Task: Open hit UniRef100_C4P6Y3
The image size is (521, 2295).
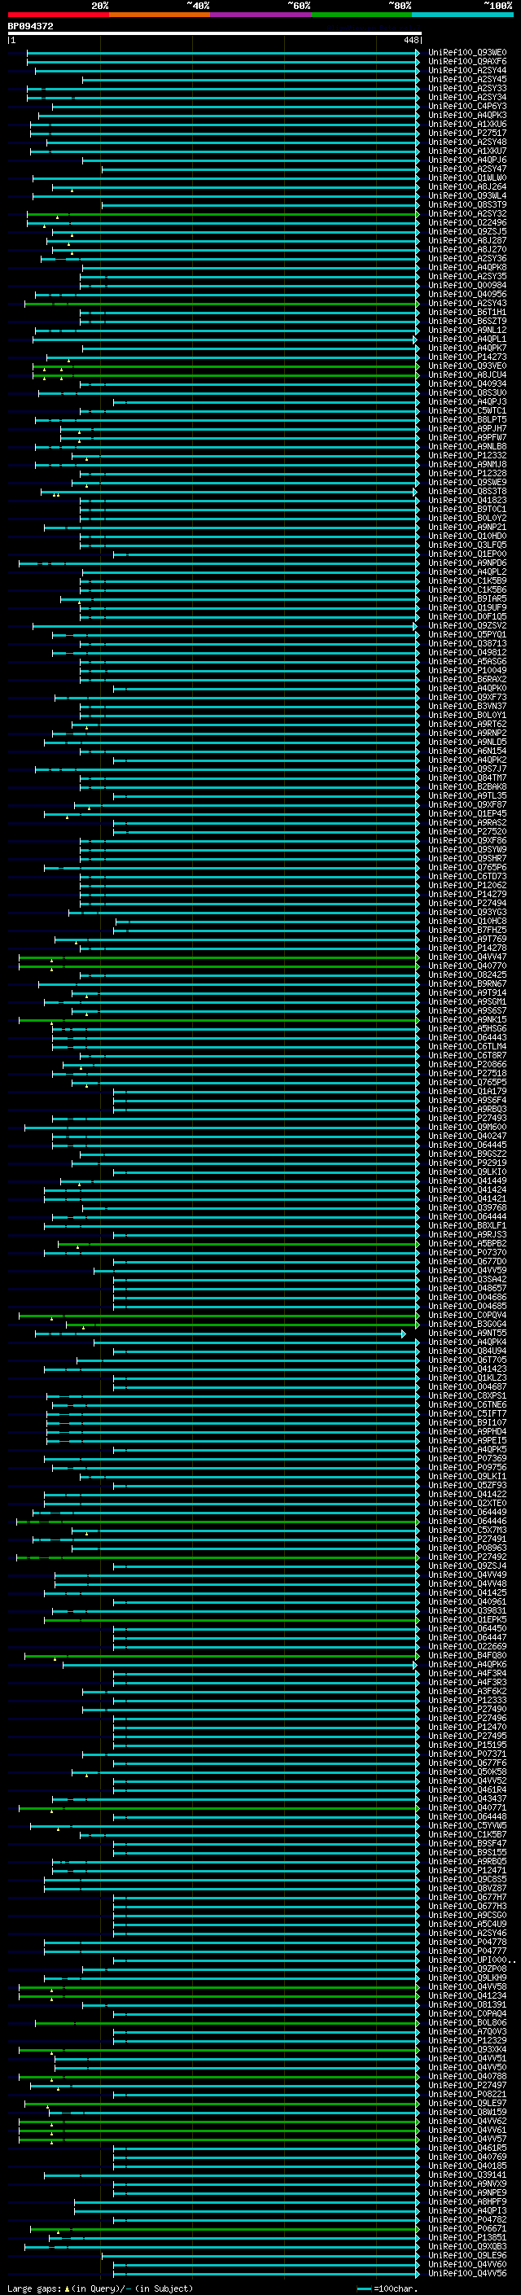Action: pos(467,106)
